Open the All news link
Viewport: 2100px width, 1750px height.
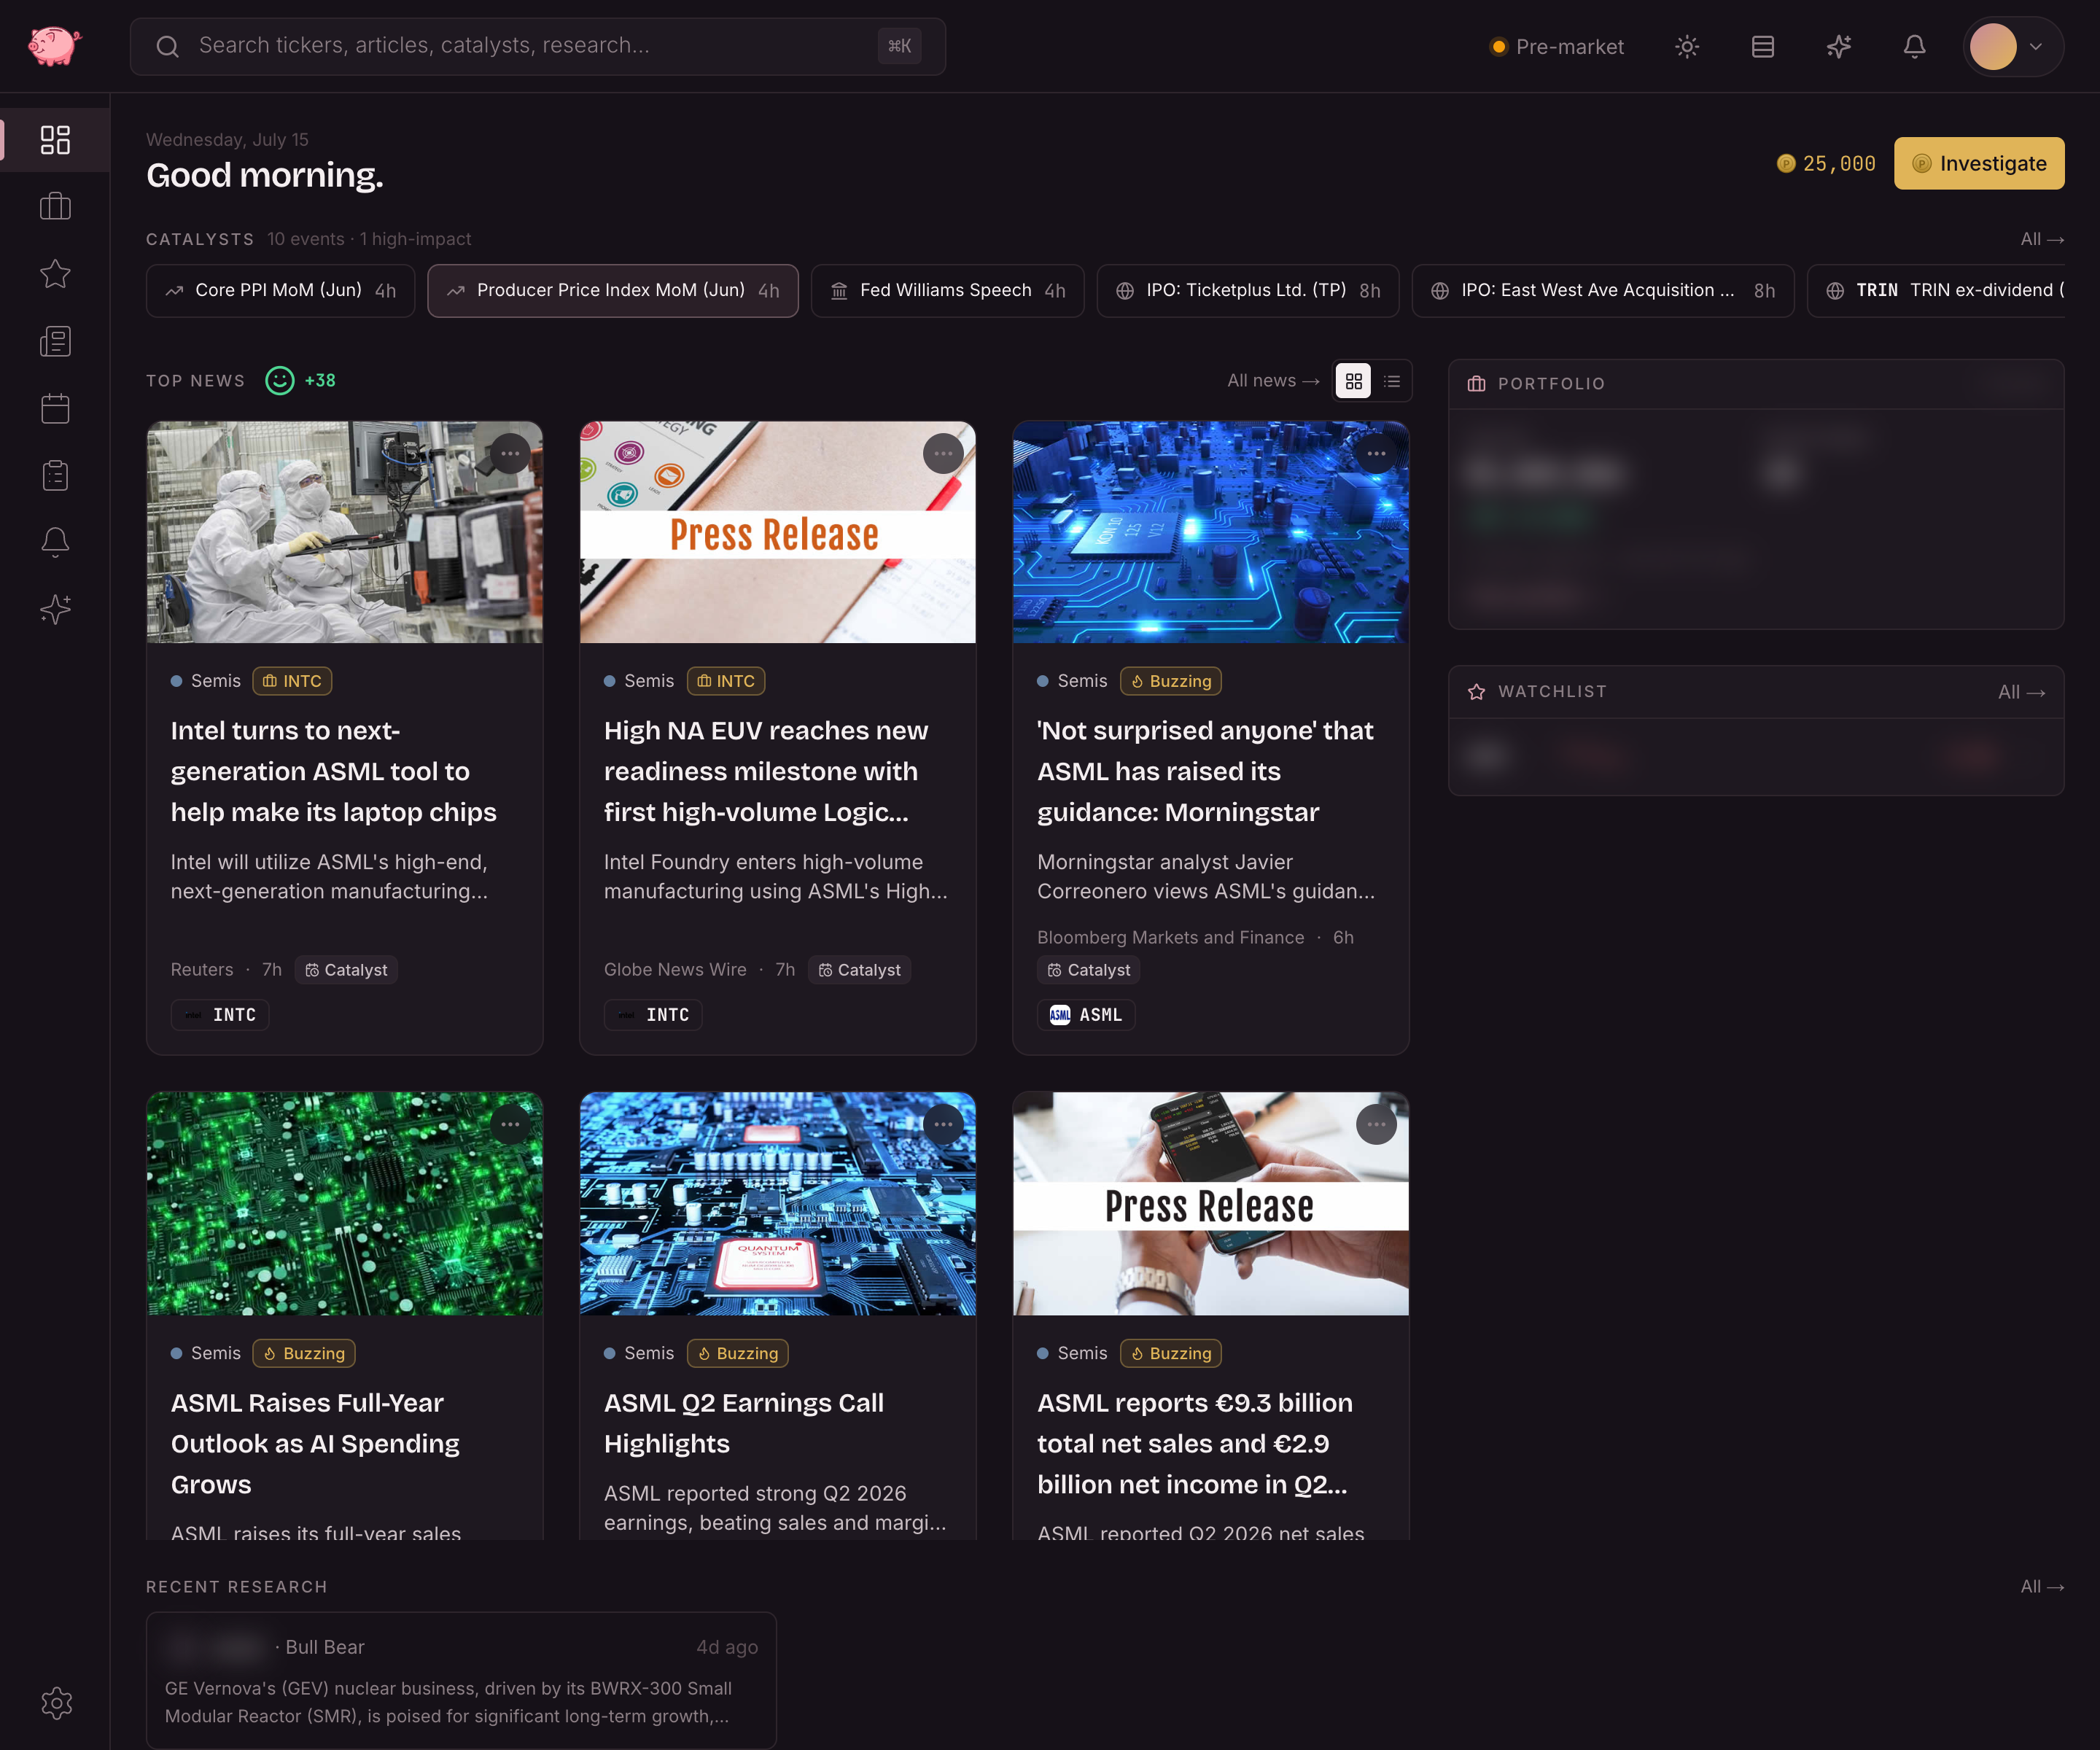coord(1273,381)
